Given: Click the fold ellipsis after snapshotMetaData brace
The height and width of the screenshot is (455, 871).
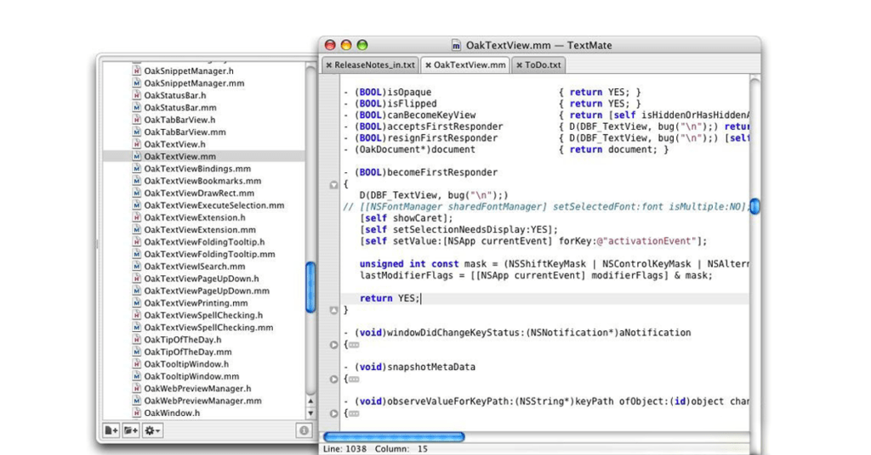Looking at the screenshot, I should click(354, 379).
